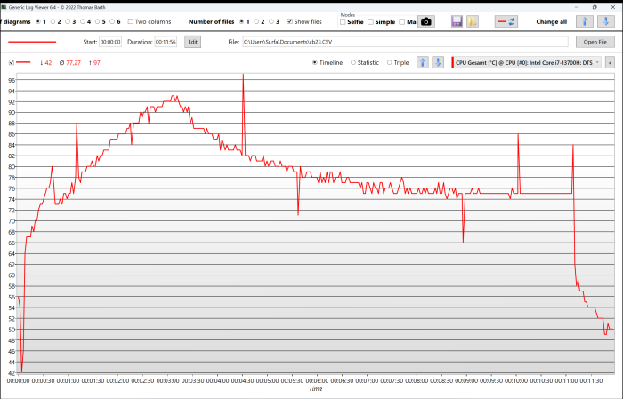Click the red line sample near Start
This screenshot has height=399, width=623.
32,42
